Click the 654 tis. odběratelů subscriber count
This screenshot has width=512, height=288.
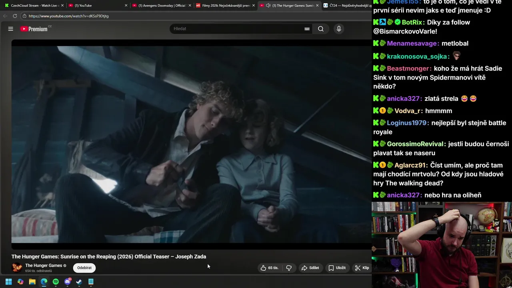point(38,271)
